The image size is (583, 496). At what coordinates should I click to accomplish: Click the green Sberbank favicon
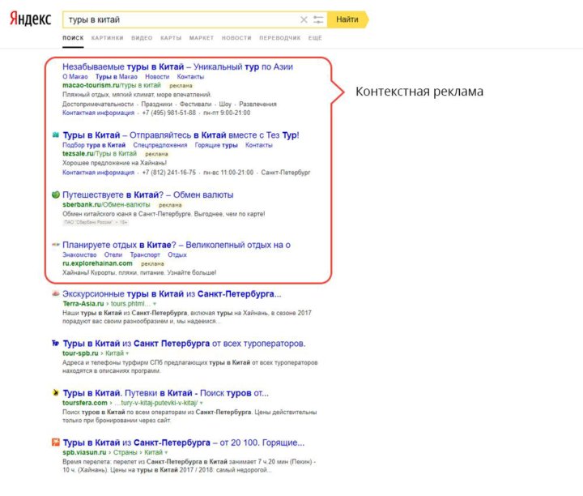coord(55,195)
